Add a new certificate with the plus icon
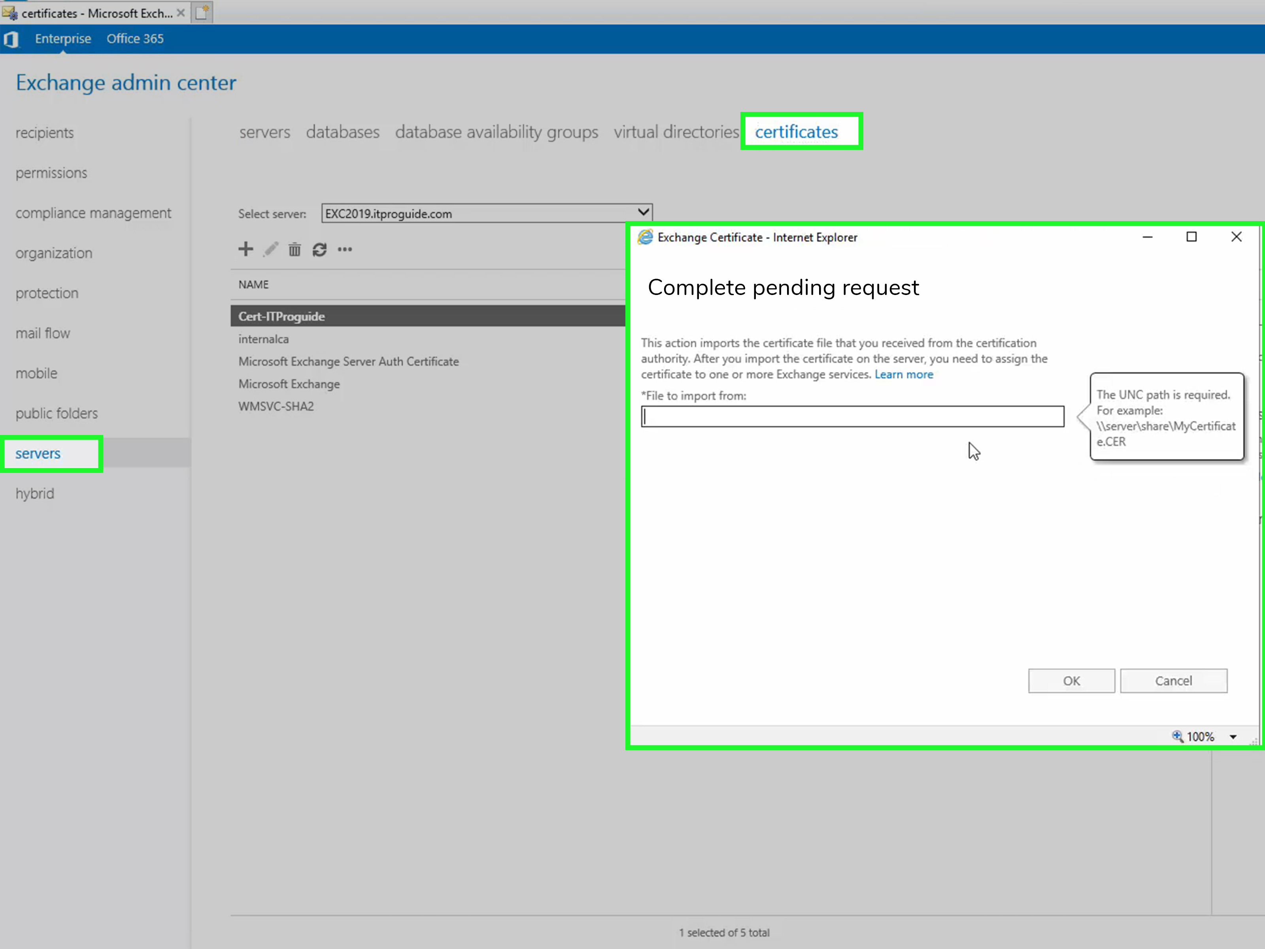1265x949 pixels. [245, 250]
